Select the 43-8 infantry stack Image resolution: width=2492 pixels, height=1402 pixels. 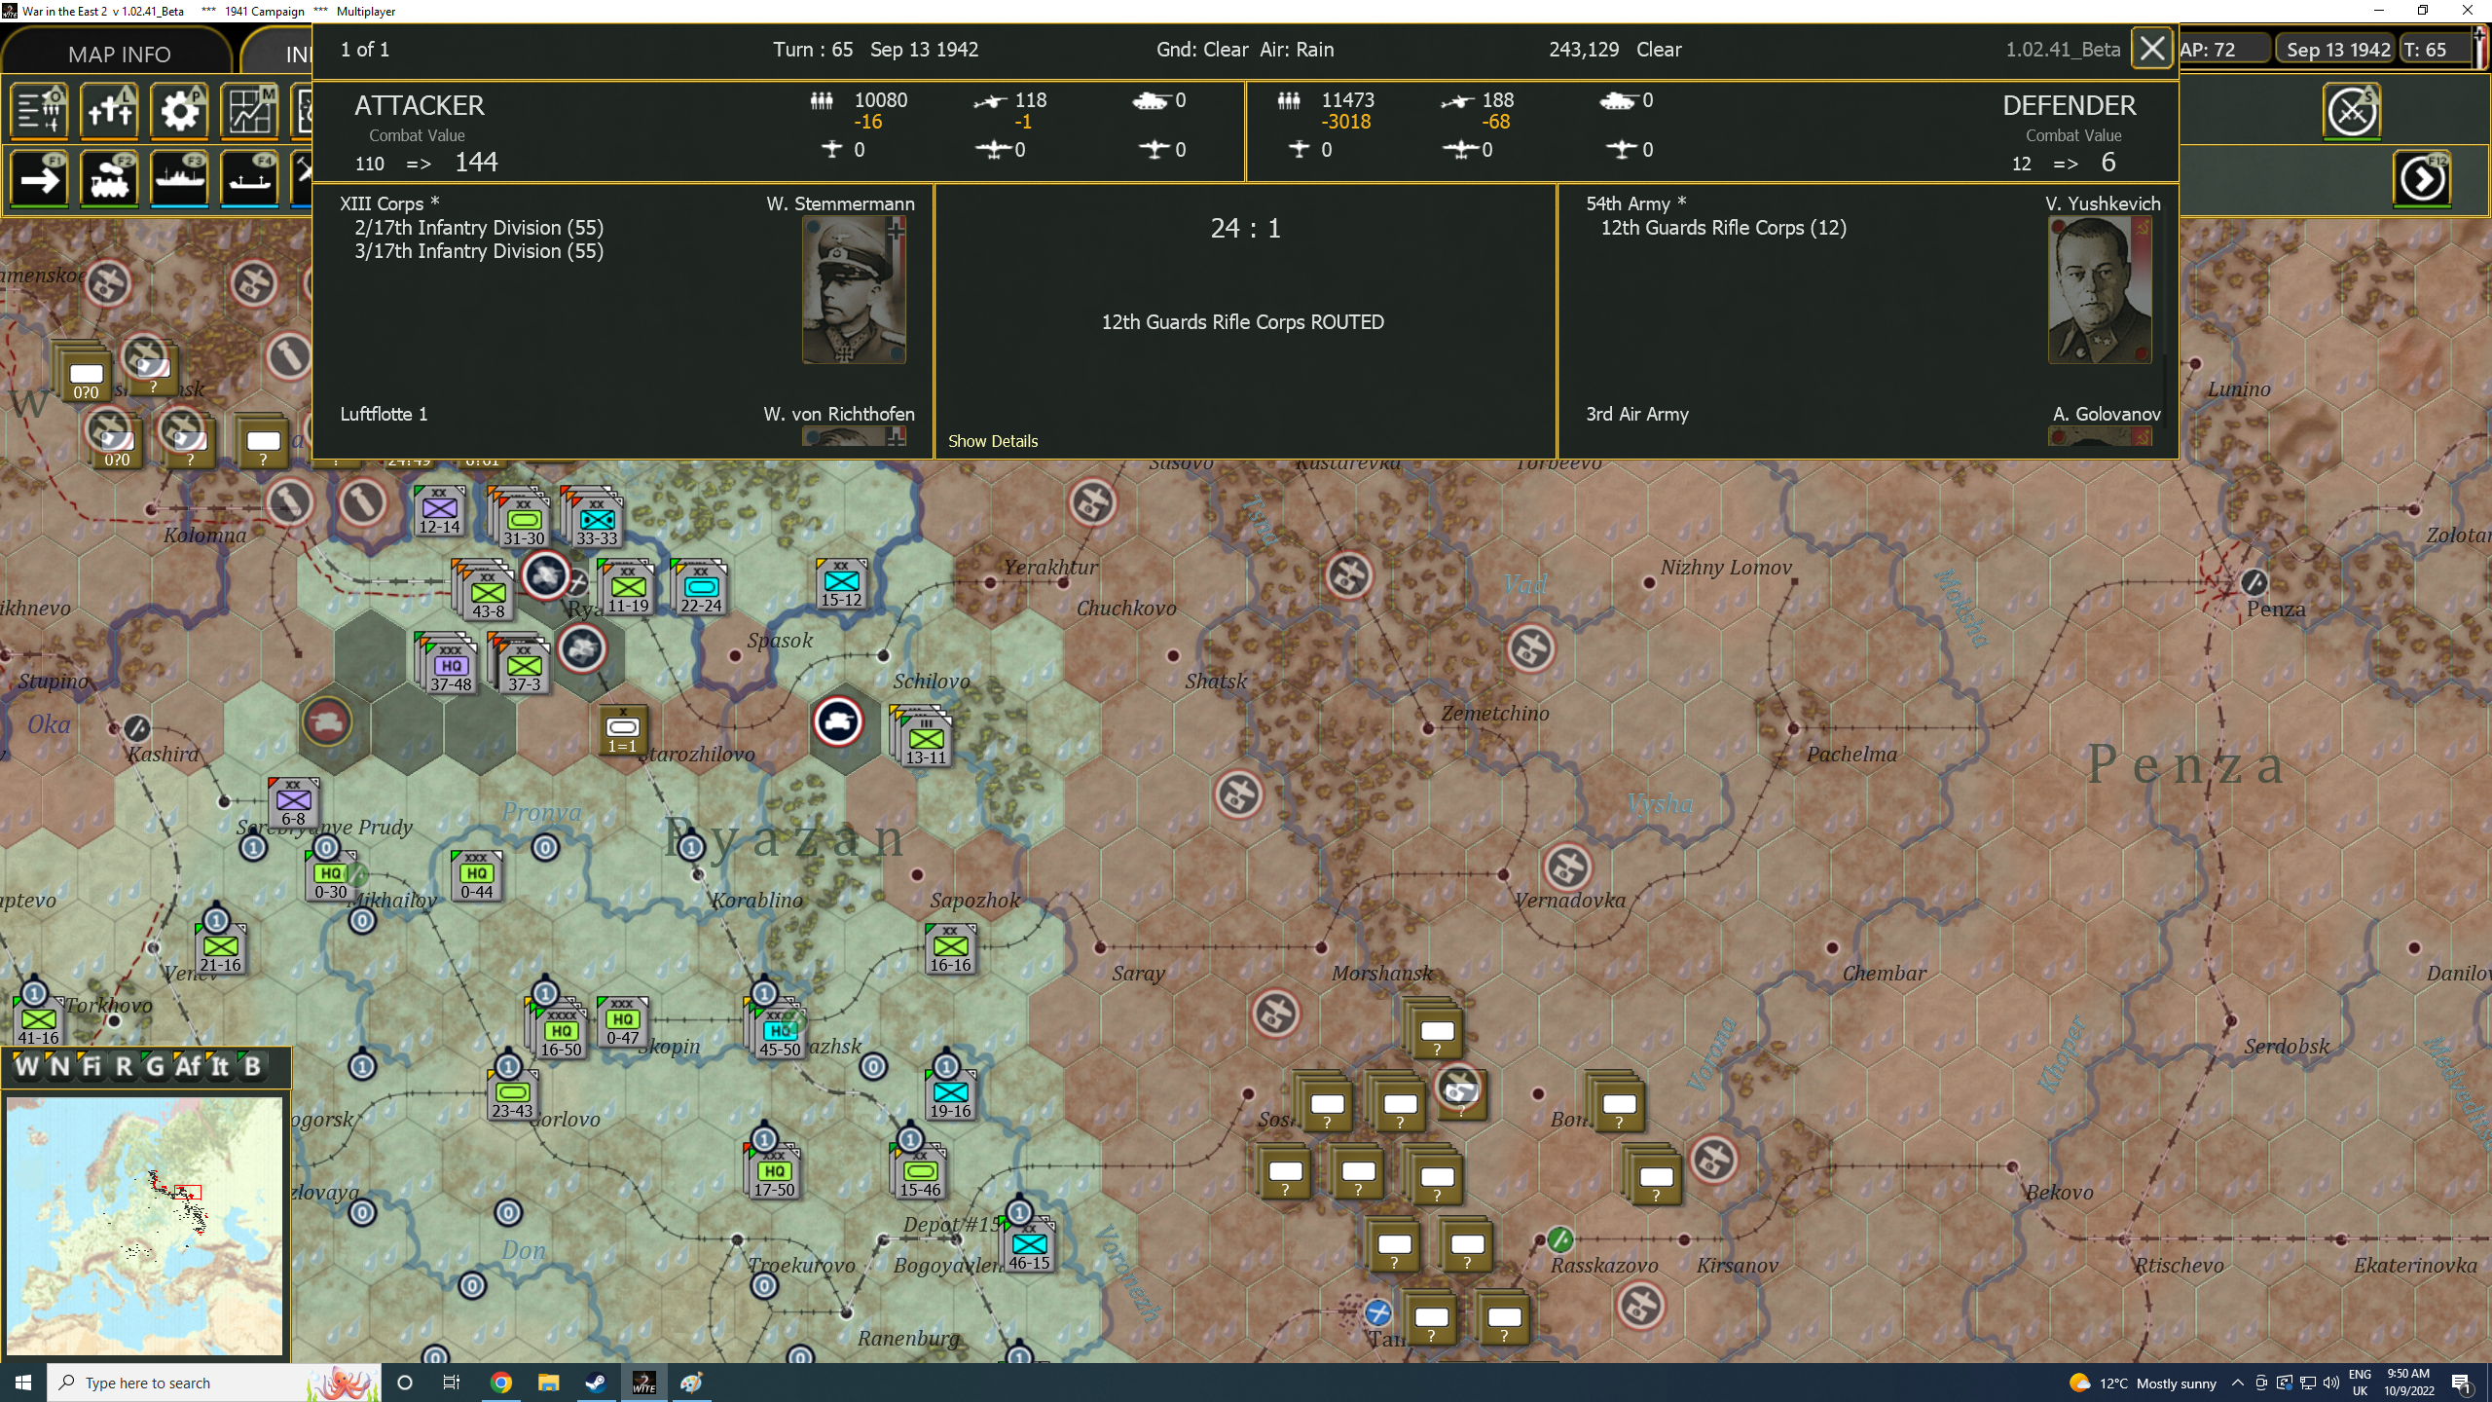tap(485, 591)
